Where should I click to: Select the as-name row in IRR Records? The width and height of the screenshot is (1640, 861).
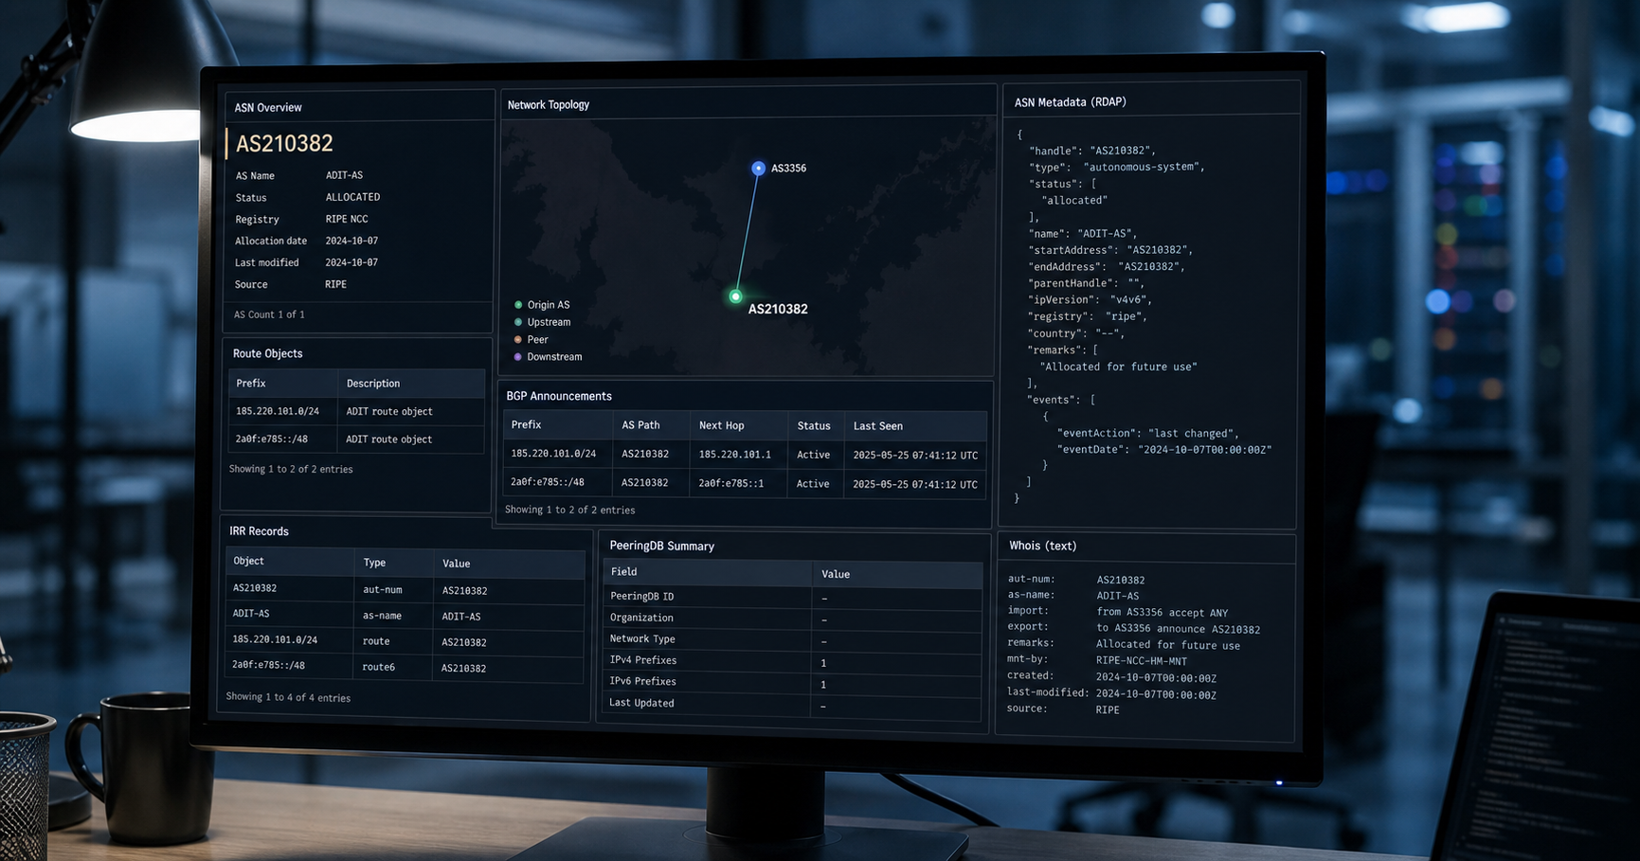click(x=405, y=615)
